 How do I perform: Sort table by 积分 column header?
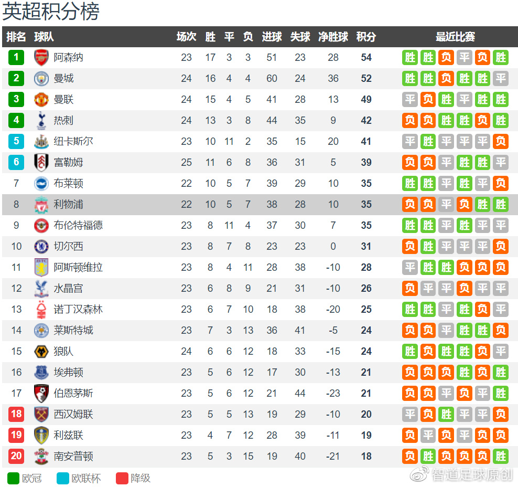pos(366,37)
